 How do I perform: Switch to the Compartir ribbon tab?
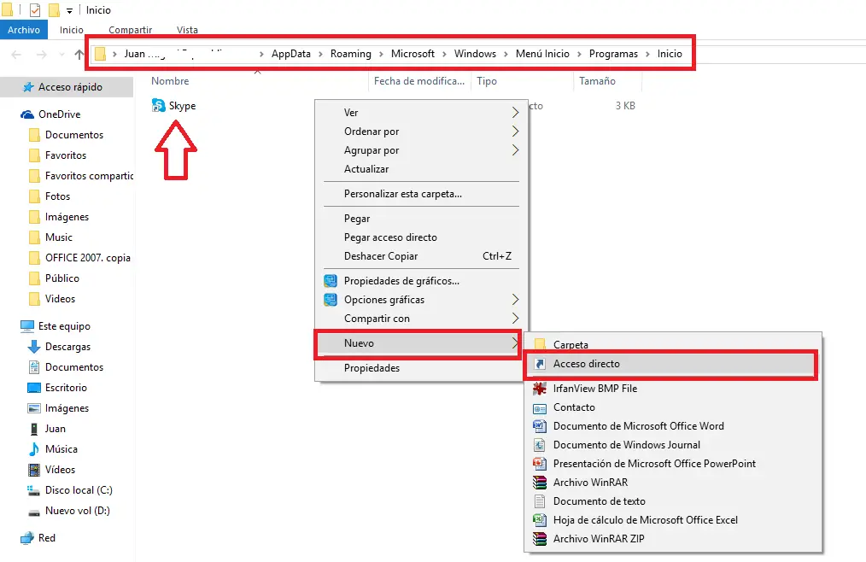click(131, 30)
